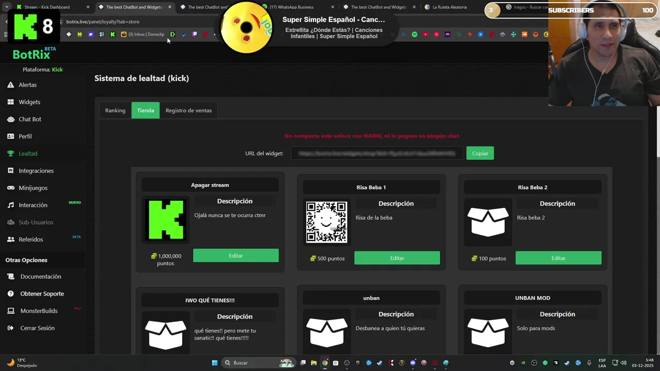Click the Risa Beba 1 QR image
This screenshot has height=371, width=660.
click(326, 222)
